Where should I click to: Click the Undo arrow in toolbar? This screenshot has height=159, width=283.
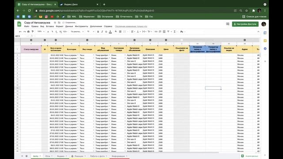20,31
